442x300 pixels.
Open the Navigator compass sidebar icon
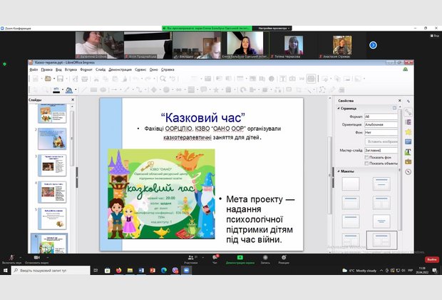(408, 171)
